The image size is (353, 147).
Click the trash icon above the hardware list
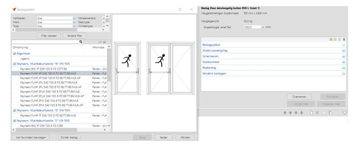coord(344,39)
